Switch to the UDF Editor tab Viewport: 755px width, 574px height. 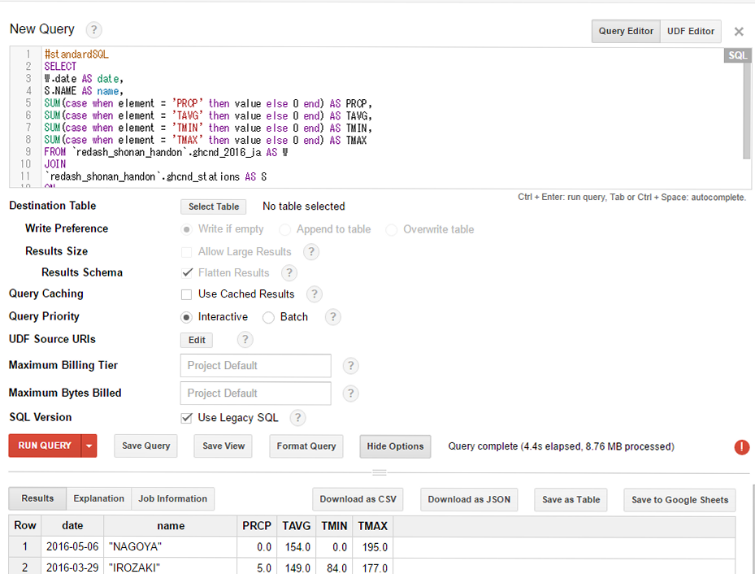(691, 31)
